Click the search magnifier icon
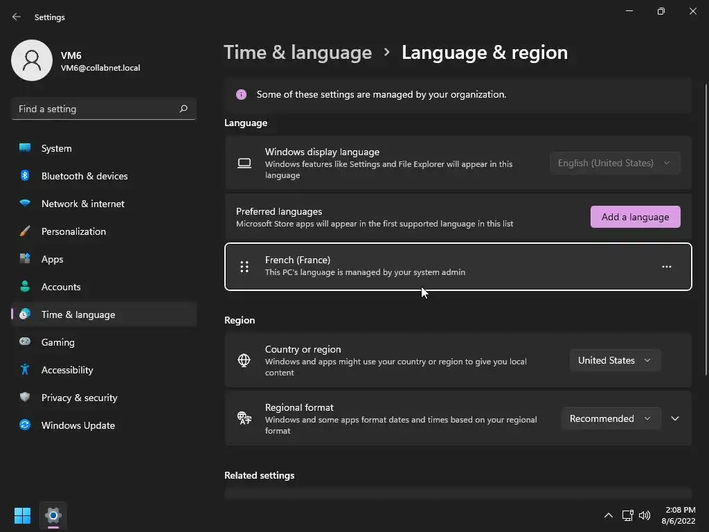The height and width of the screenshot is (532, 709). (183, 109)
